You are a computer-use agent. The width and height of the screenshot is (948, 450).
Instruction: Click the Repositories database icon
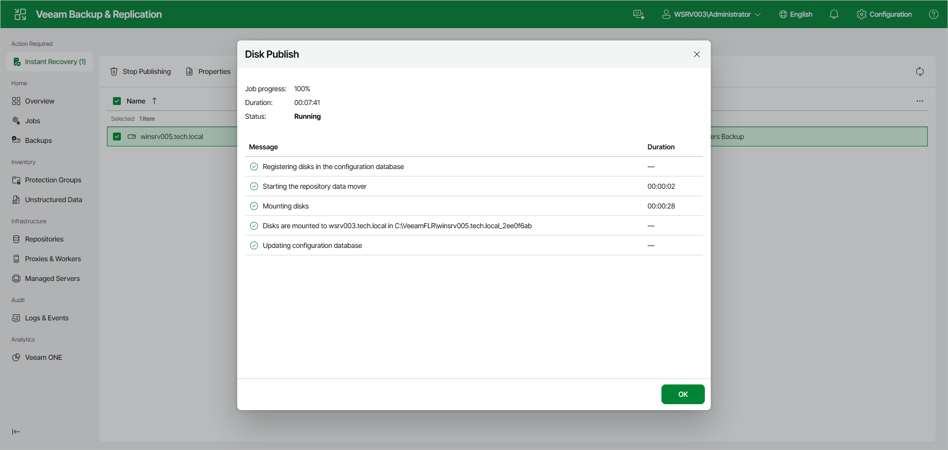tap(16, 239)
